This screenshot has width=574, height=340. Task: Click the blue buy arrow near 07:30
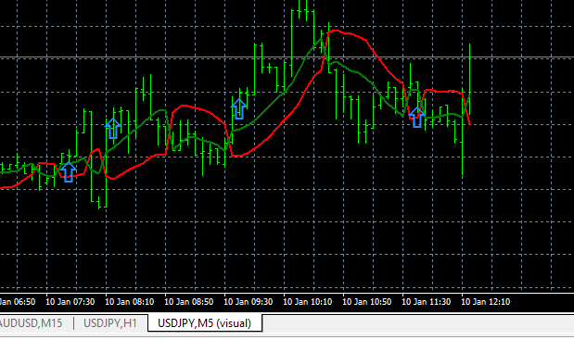pos(68,171)
